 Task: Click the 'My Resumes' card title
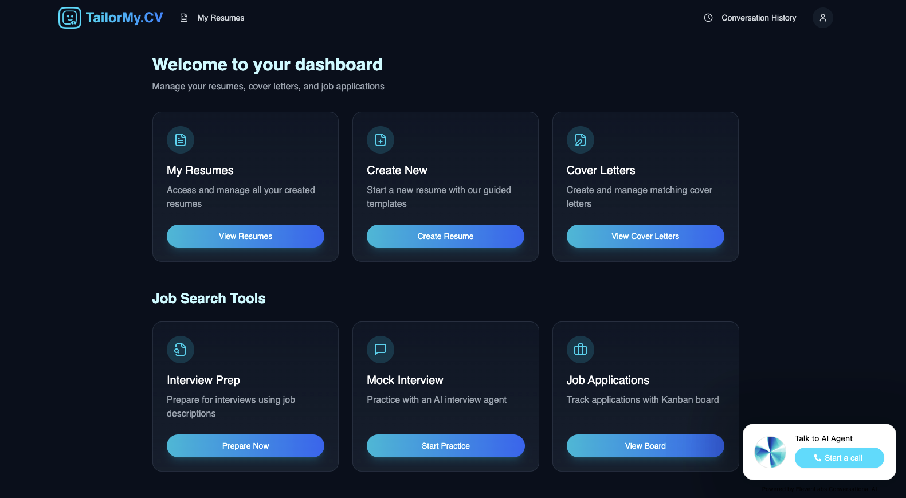(200, 170)
